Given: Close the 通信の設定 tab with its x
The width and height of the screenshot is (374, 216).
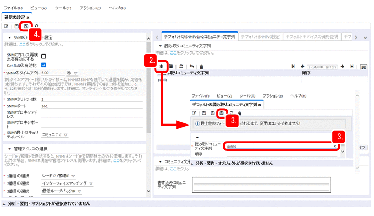Looking at the screenshot, I should coord(28,18).
